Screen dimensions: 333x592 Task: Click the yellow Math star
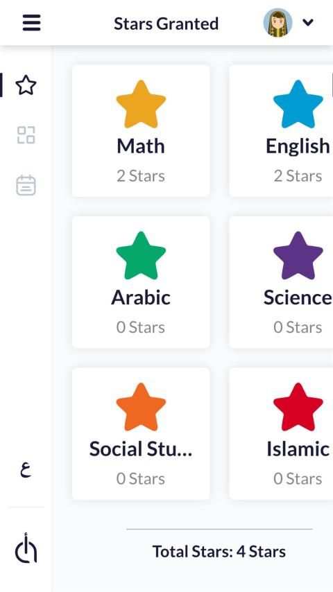pos(141,104)
